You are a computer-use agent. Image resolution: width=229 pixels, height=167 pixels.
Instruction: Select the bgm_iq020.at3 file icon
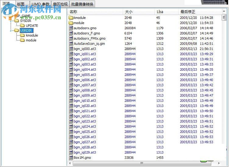coord(71,106)
